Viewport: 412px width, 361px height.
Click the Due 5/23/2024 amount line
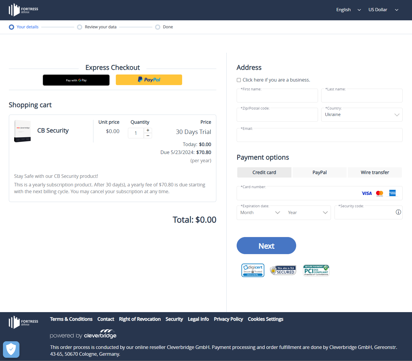click(186, 152)
